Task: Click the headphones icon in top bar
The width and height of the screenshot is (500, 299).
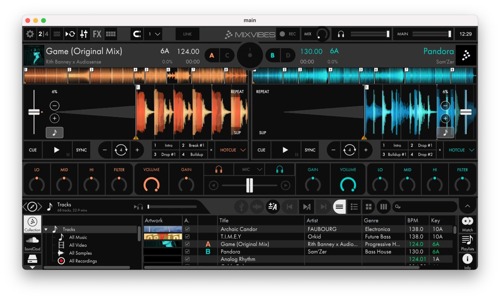Action: (341, 34)
